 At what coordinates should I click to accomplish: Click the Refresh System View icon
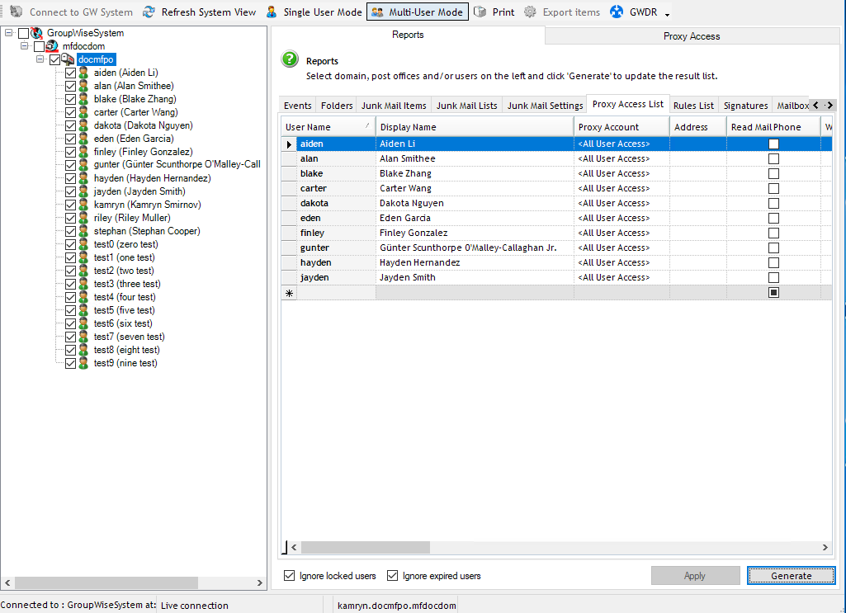(x=149, y=12)
